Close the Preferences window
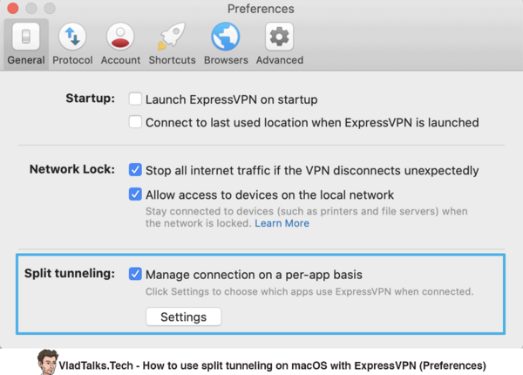 pos(13,8)
